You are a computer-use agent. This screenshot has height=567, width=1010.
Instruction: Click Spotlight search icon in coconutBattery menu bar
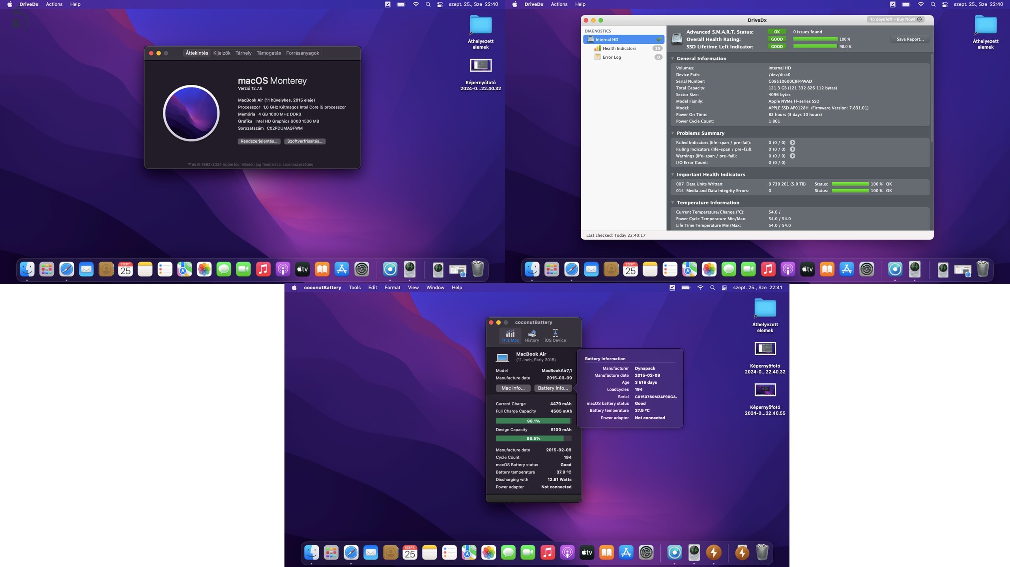712,288
